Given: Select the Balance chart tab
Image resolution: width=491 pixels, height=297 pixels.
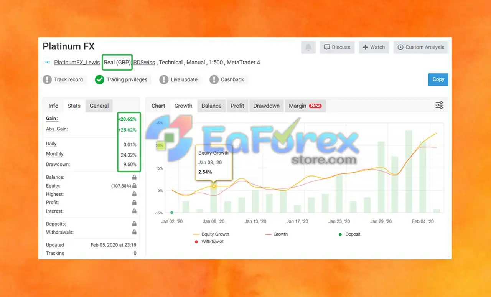Looking at the screenshot, I should pos(211,106).
